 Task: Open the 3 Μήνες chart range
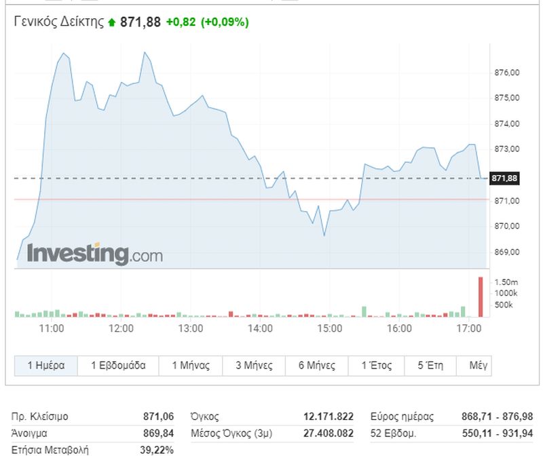coord(254,365)
